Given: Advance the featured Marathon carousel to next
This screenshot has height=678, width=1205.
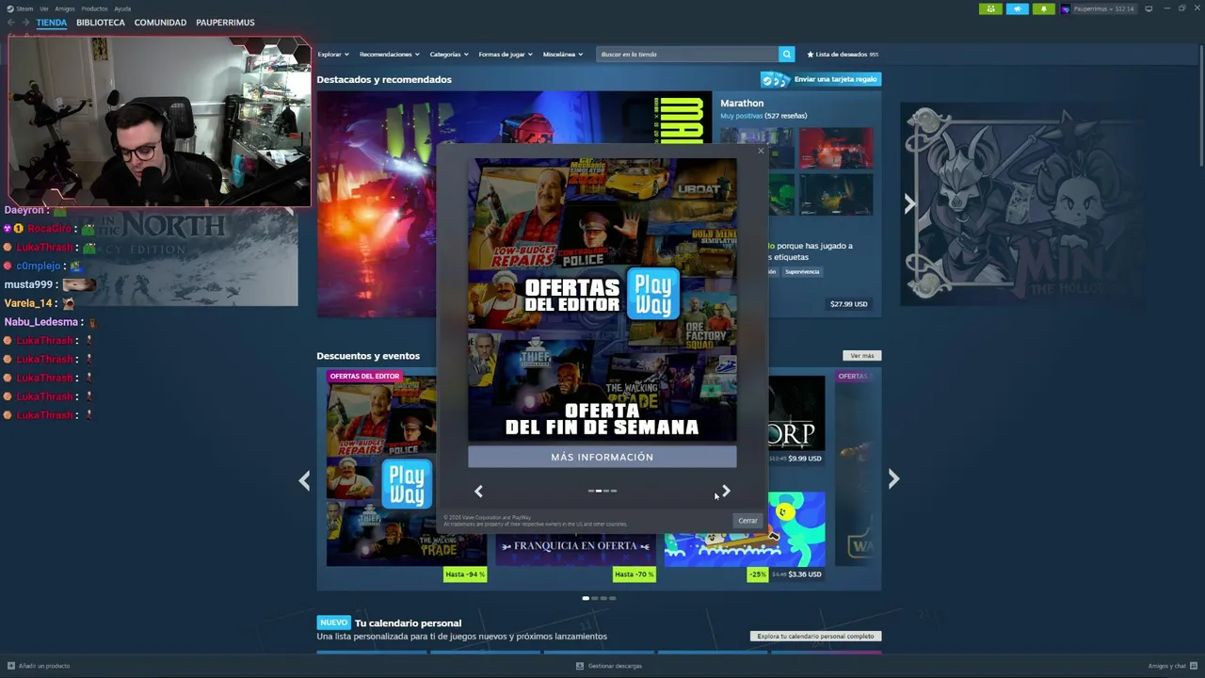Looking at the screenshot, I should pyautogui.click(x=909, y=204).
